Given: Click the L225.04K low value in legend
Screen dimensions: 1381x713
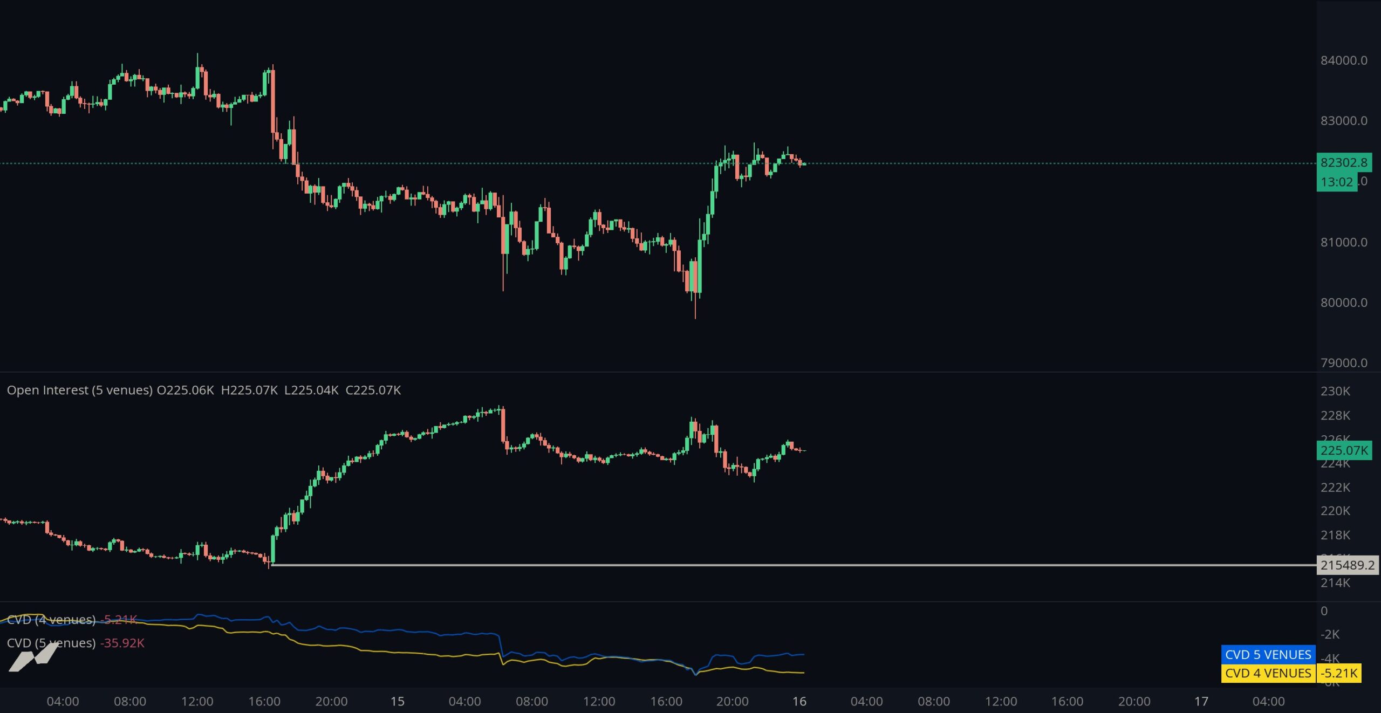Looking at the screenshot, I should [311, 390].
